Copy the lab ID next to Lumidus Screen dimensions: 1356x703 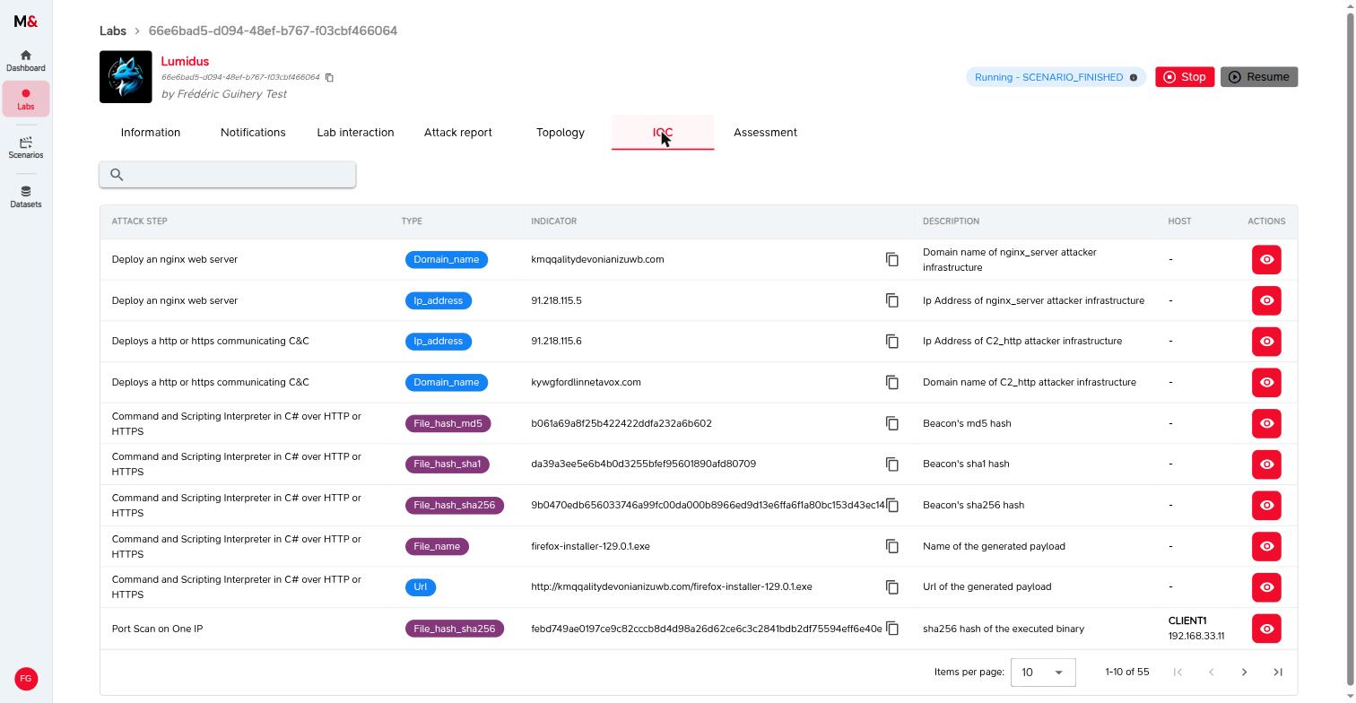point(329,77)
